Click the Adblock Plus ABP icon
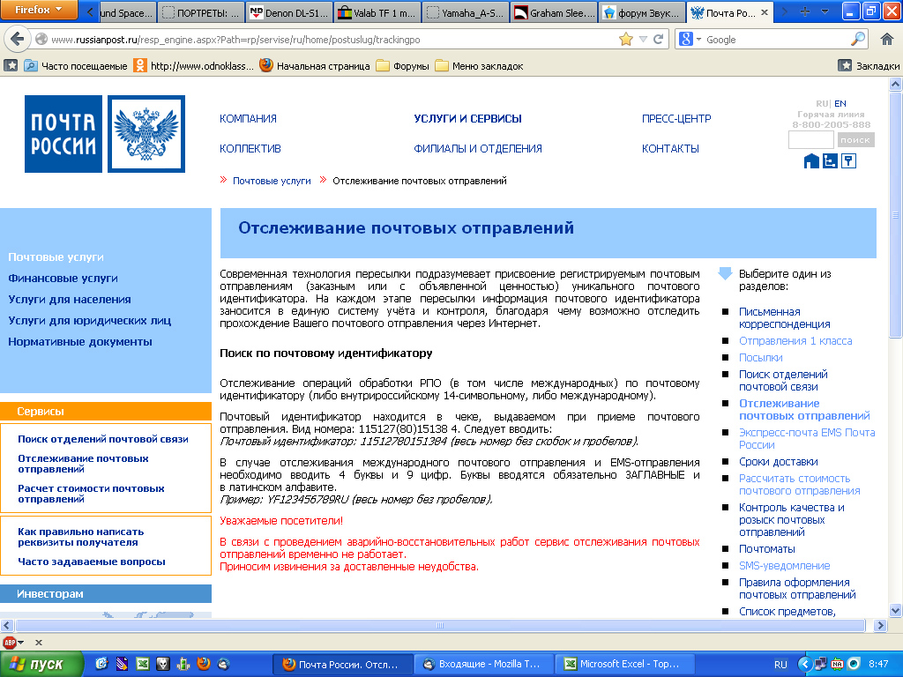 (x=10, y=643)
